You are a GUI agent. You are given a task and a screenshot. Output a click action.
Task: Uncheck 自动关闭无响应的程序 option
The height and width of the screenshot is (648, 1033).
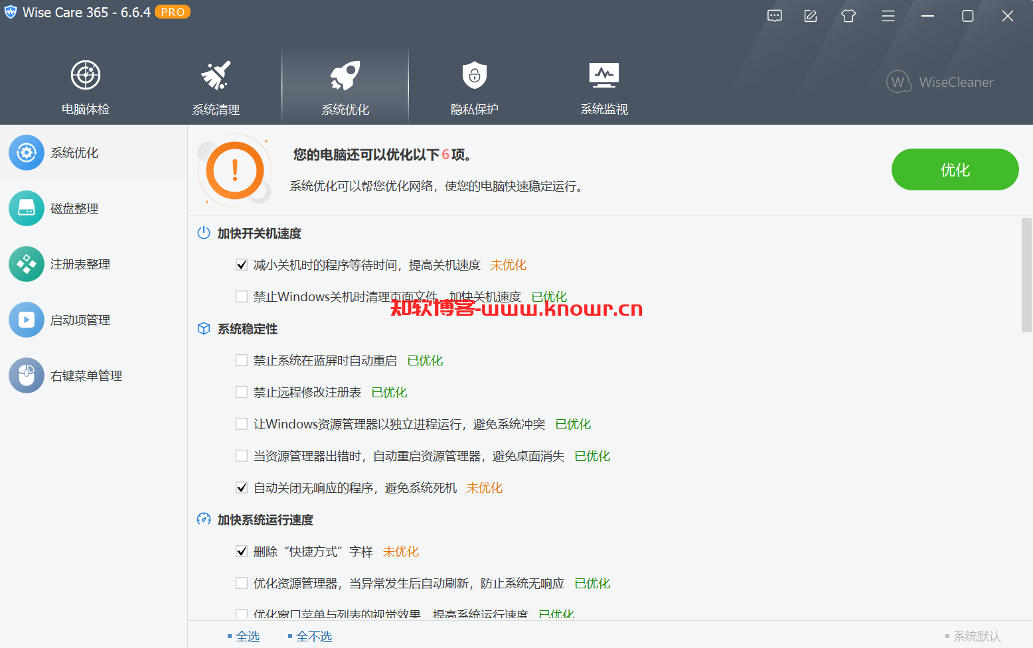pos(242,487)
